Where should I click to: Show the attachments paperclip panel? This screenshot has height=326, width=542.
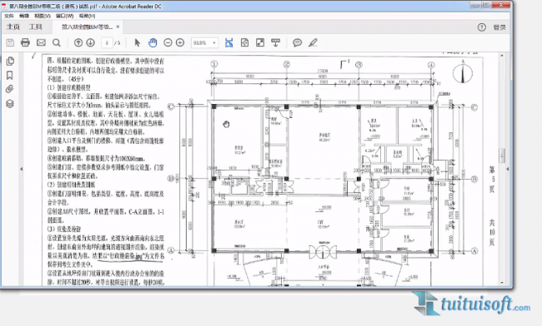pyautogui.click(x=10, y=89)
